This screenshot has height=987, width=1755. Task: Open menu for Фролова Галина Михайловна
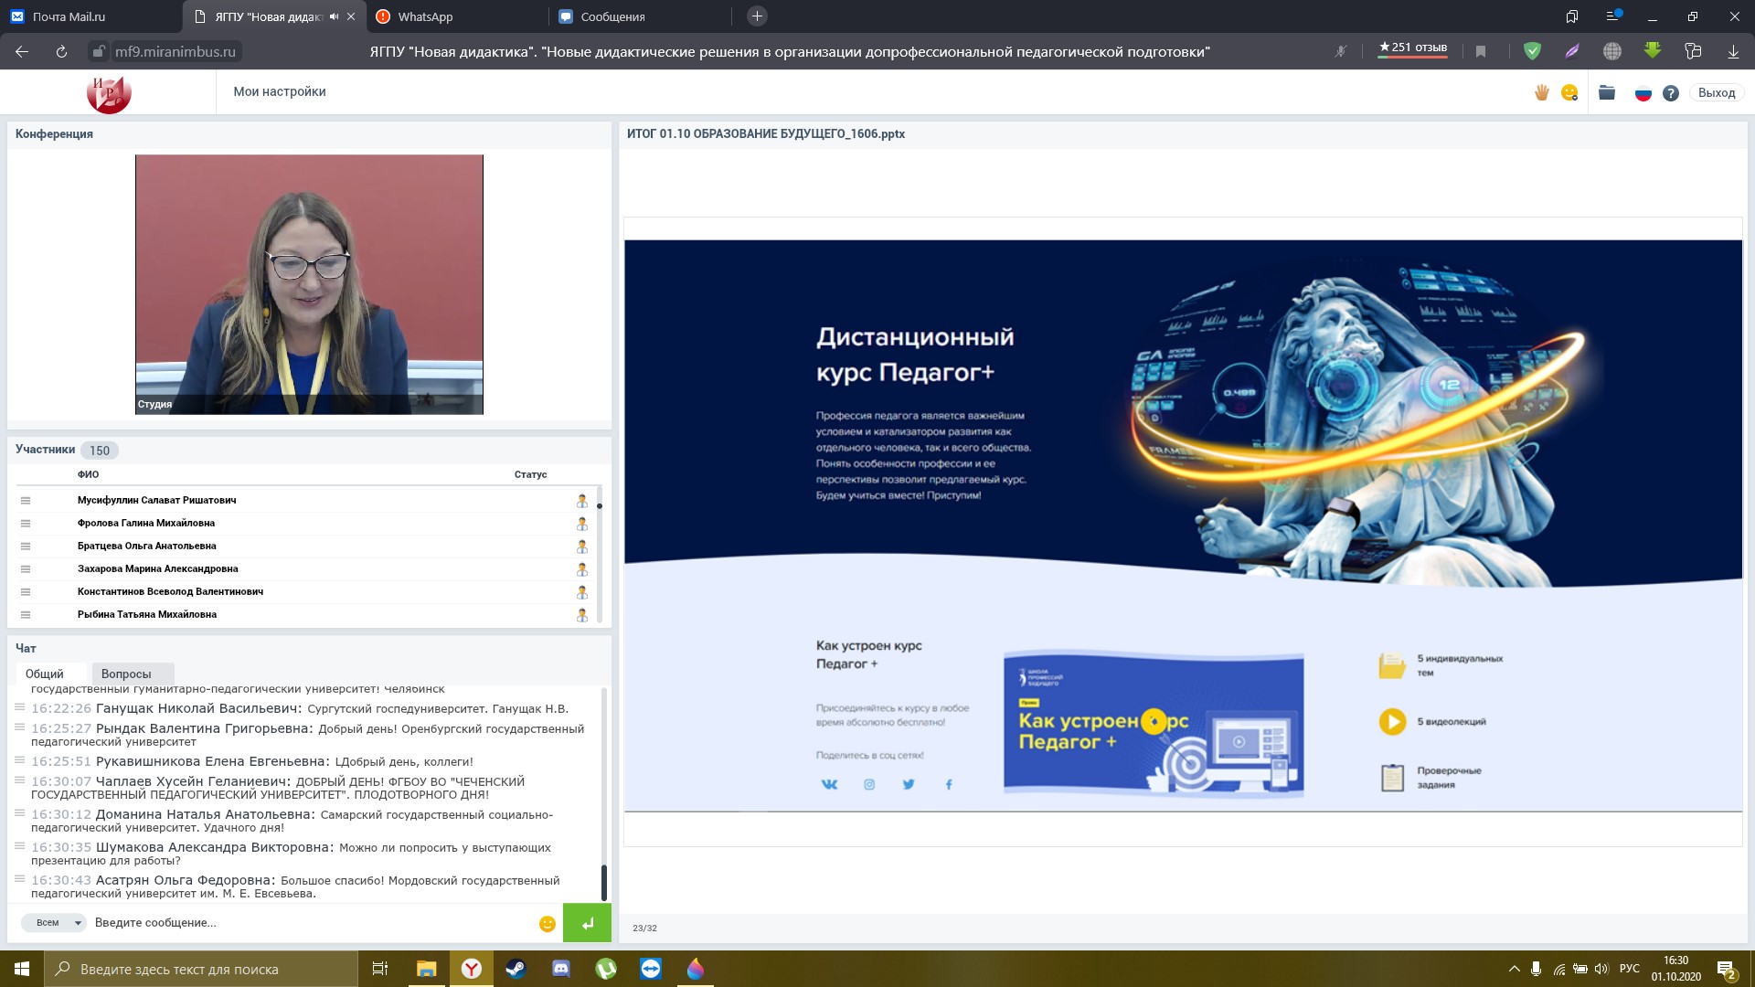pyautogui.click(x=26, y=523)
